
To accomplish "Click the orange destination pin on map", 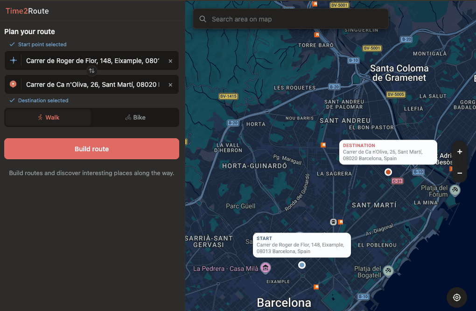I will [388, 172].
